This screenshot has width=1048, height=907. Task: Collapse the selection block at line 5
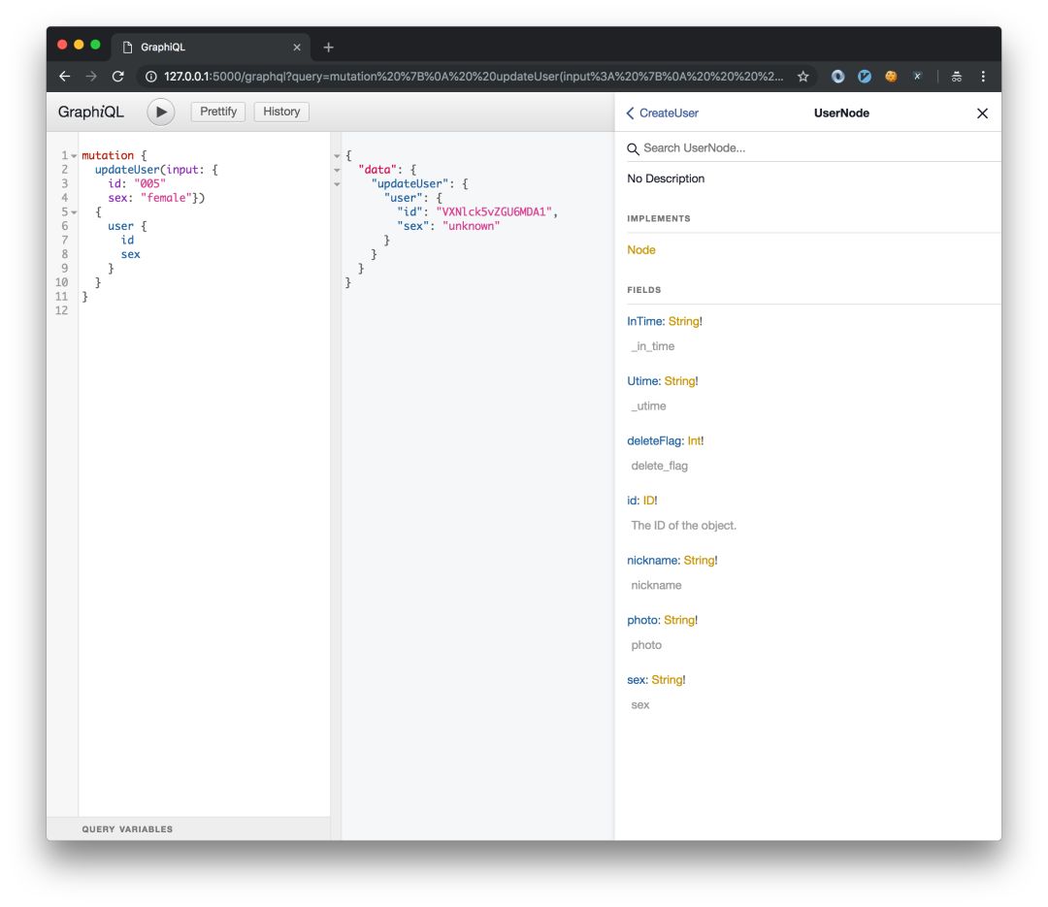[74, 212]
